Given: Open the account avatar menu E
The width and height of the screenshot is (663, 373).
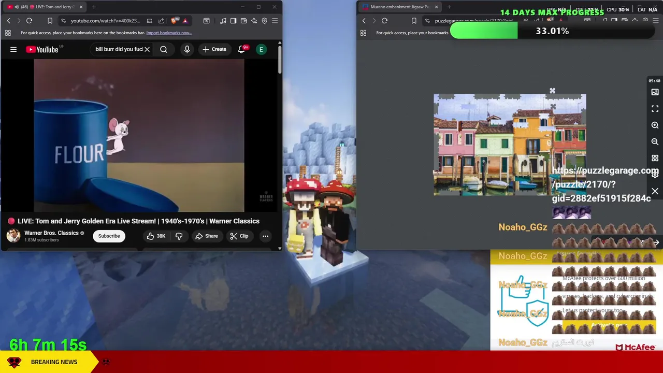Looking at the screenshot, I should 261,49.
